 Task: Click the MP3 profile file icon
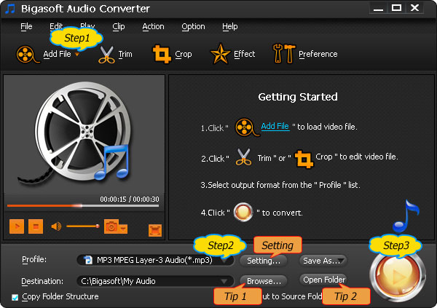click(x=88, y=260)
